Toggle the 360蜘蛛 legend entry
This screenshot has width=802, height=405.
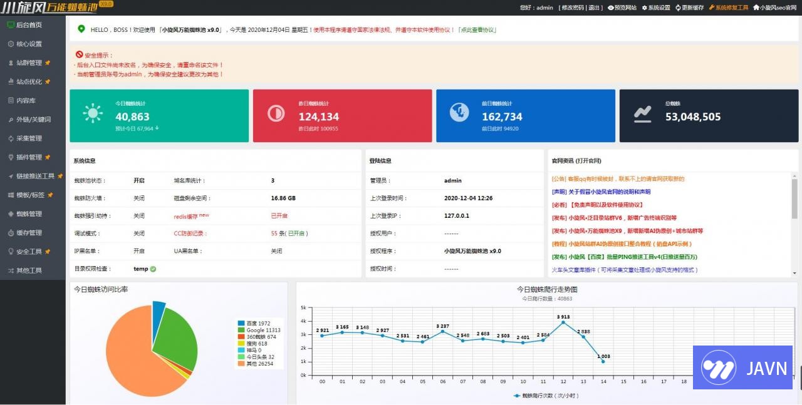pos(257,337)
